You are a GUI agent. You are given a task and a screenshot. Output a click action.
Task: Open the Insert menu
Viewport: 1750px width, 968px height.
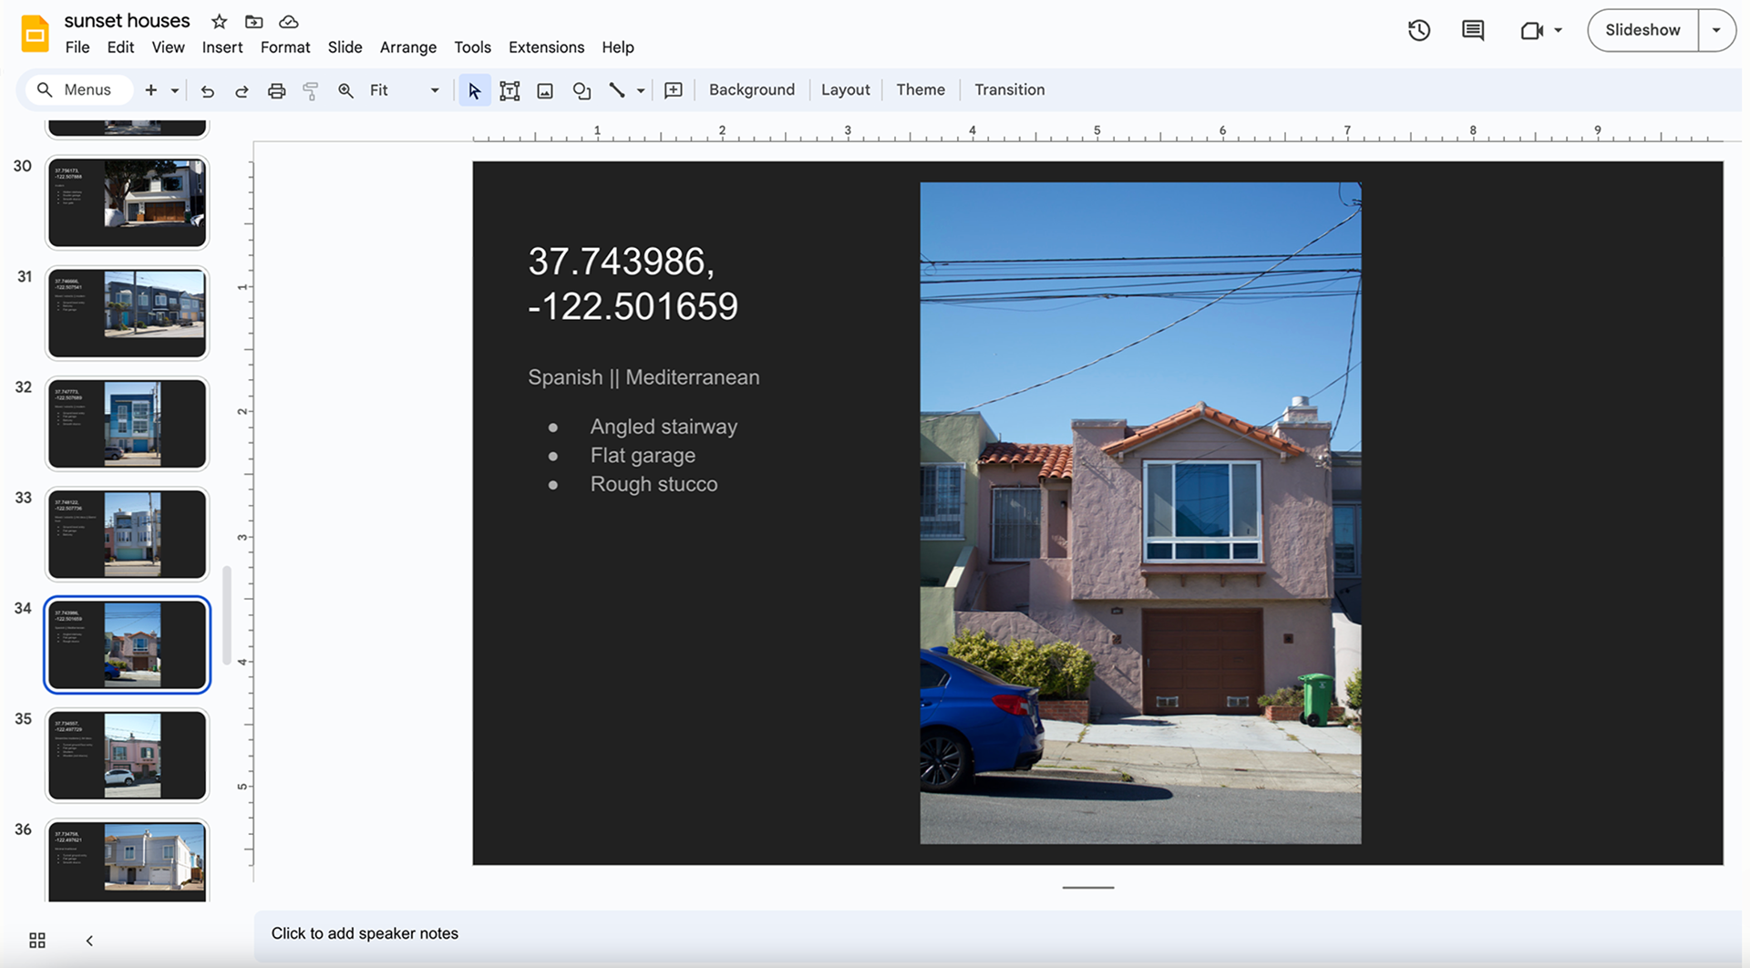click(222, 47)
